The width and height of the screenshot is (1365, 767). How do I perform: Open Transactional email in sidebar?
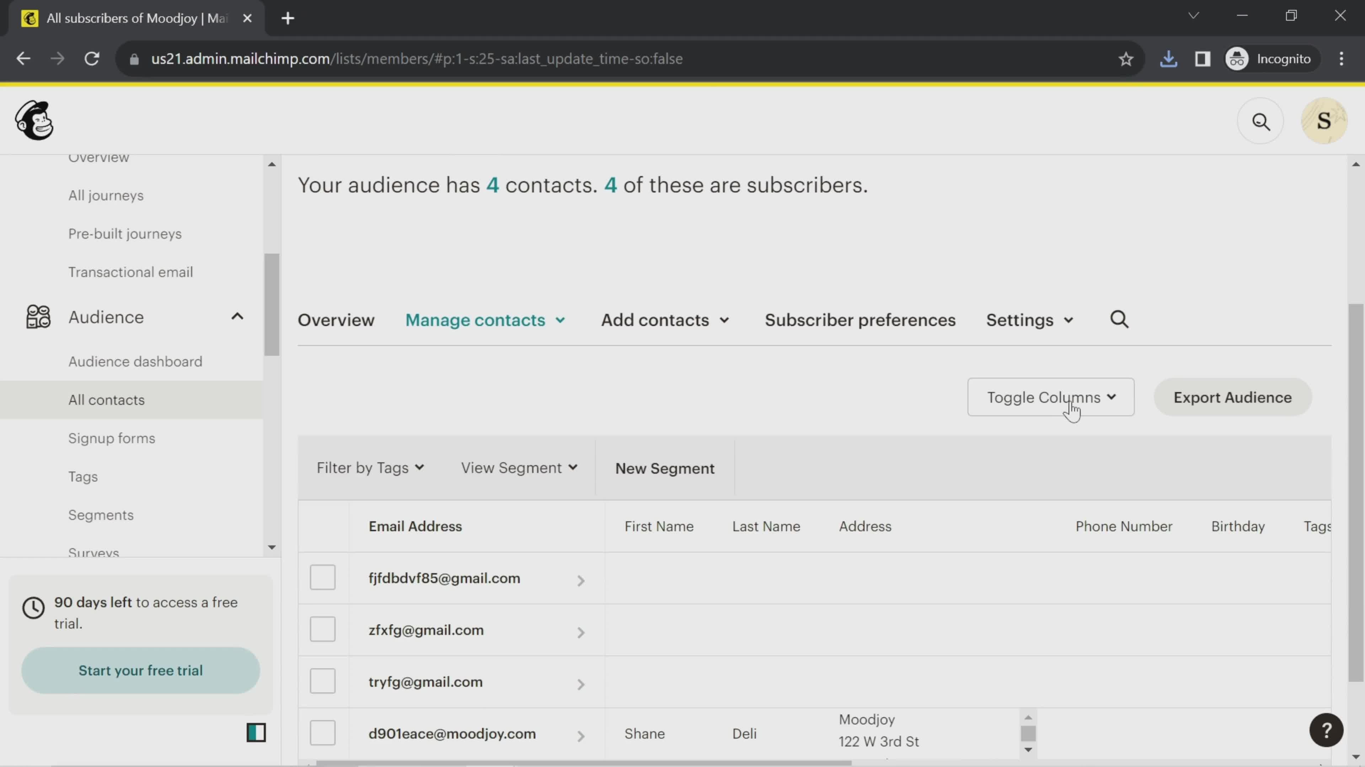click(130, 272)
